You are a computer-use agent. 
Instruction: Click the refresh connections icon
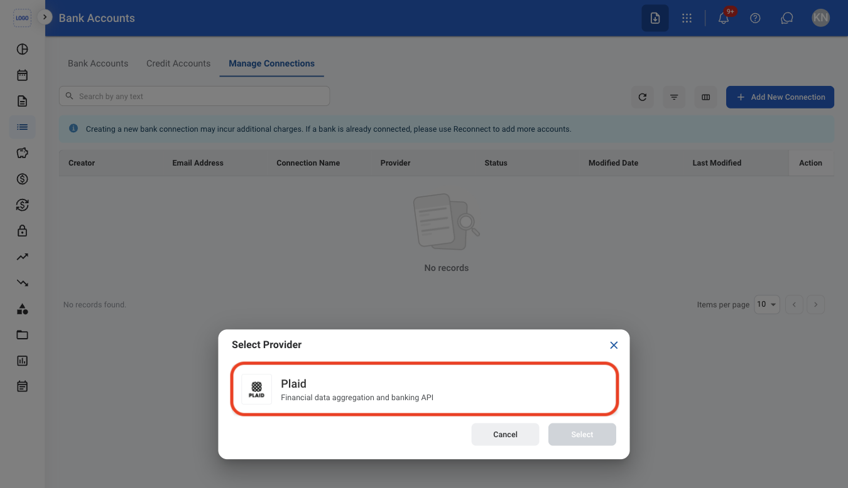coord(643,97)
